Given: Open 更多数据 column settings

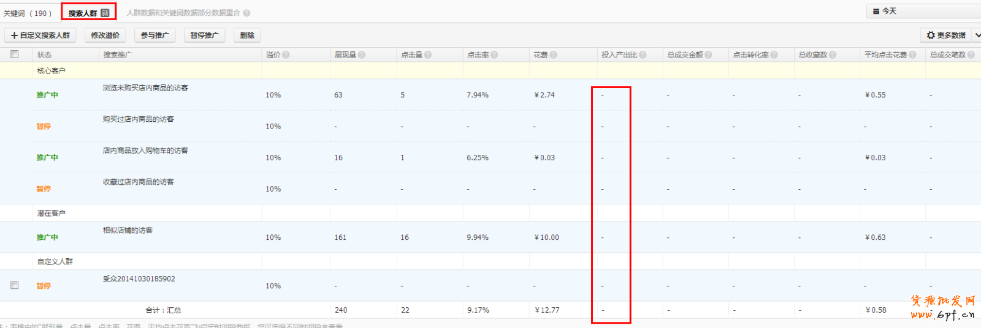Looking at the screenshot, I should click(x=946, y=35).
